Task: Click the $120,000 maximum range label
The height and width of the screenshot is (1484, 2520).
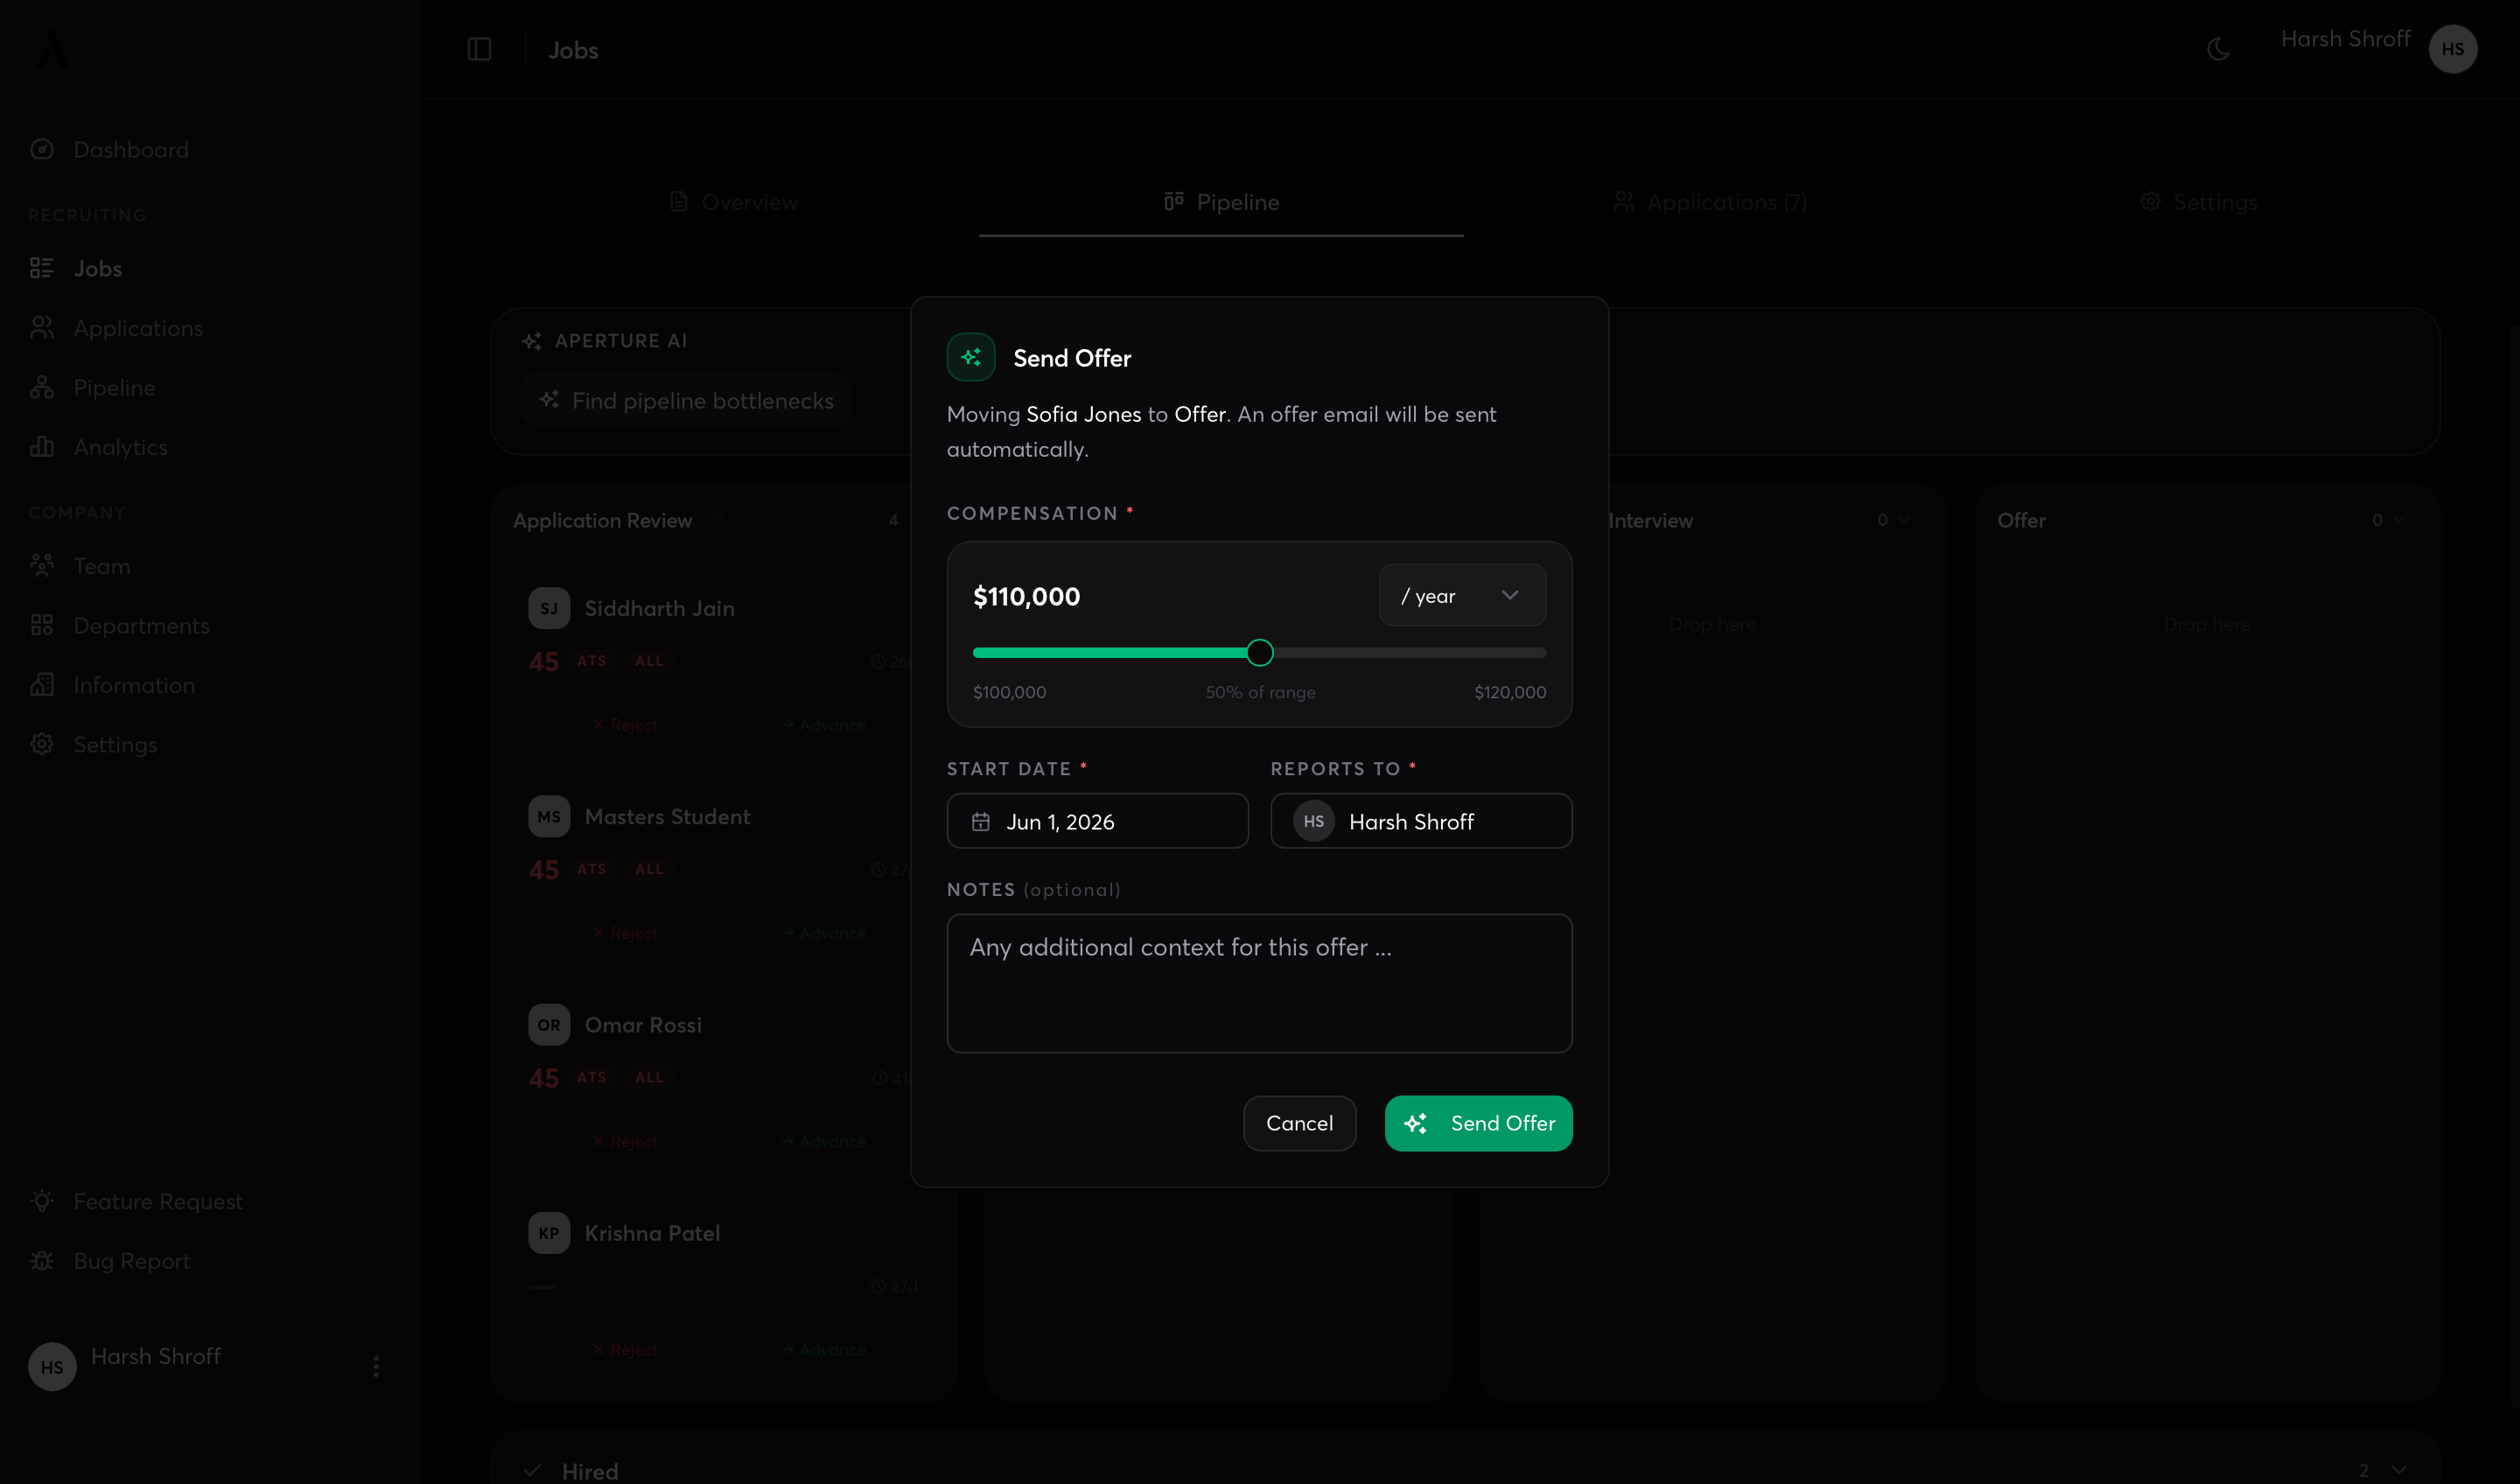Action: tap(1510, 692)
